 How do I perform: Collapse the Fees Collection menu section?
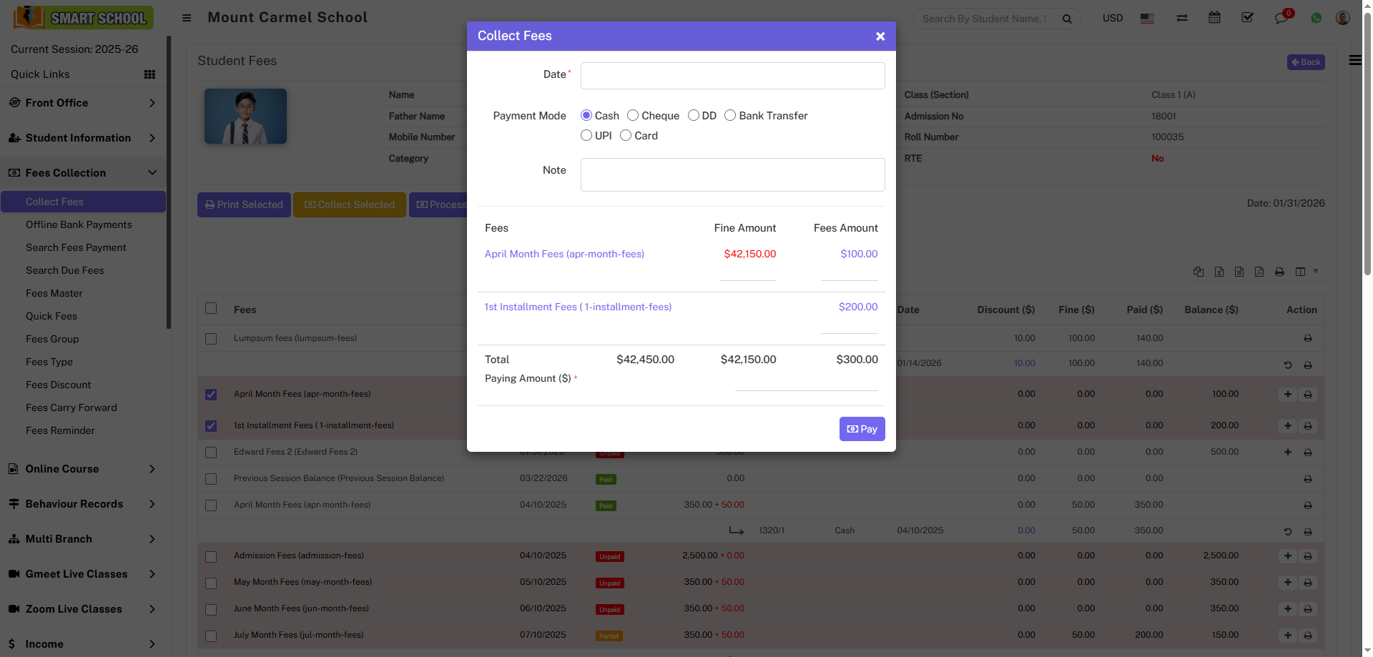coord(83,172)
